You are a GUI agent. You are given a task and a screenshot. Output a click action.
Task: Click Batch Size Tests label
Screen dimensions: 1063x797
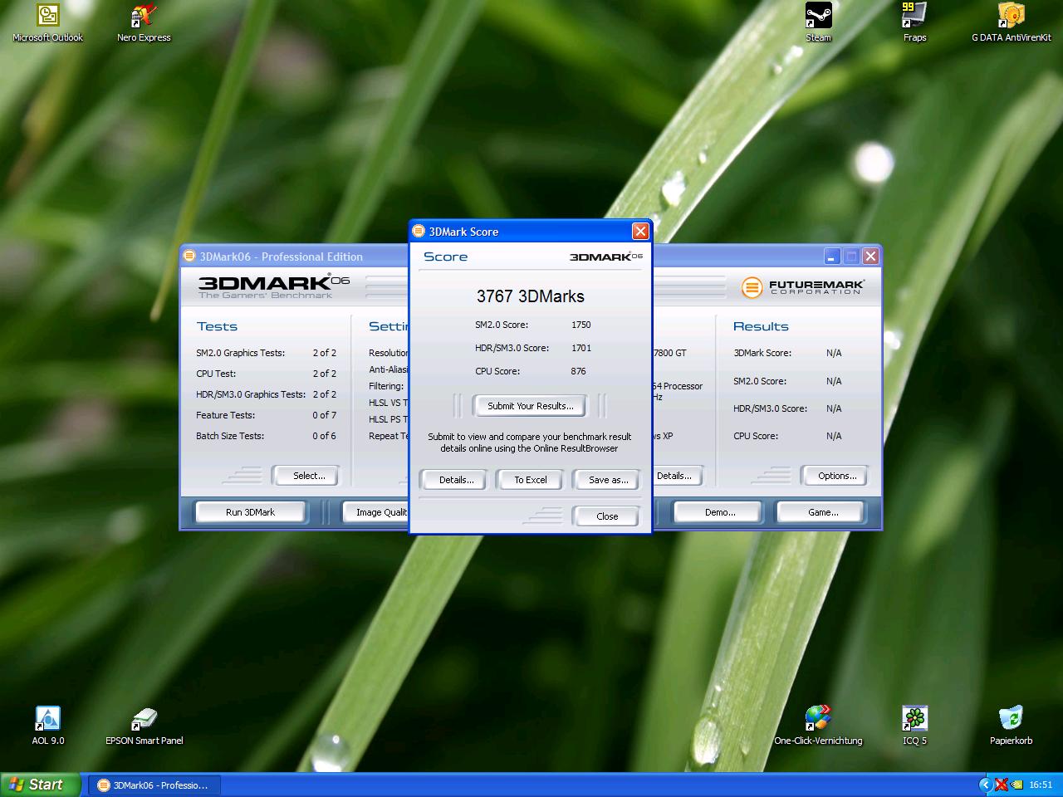tap(230, 436)
